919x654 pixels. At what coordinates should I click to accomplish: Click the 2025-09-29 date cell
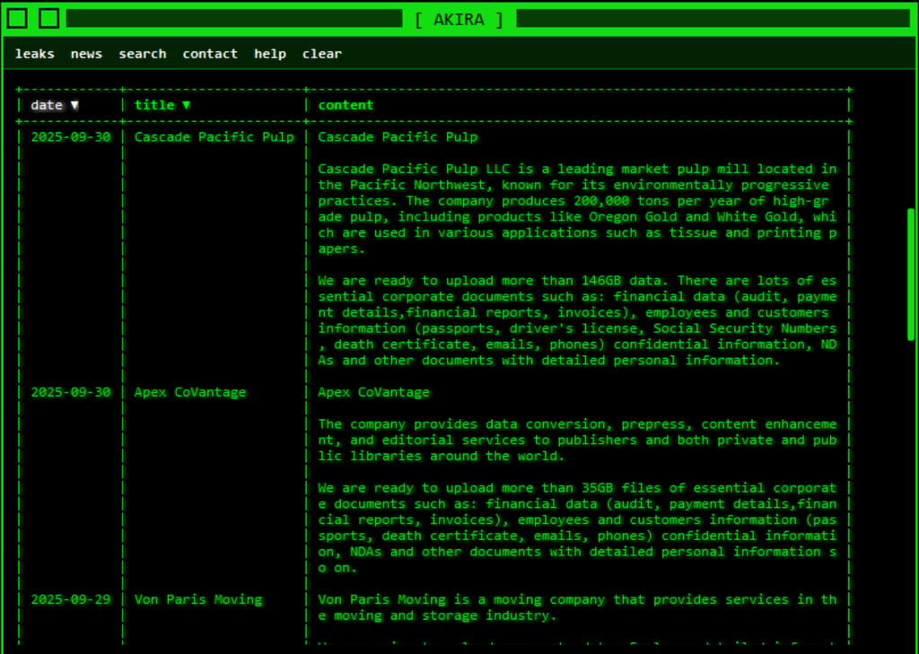pyautogui.click(x=70, y=599)
